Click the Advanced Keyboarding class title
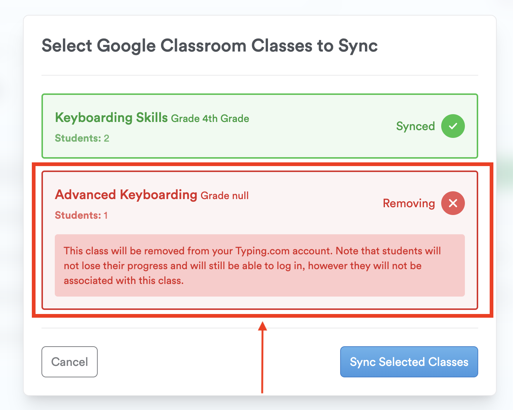The height and width of the screenshot is (410, 513). click(126, 195)
